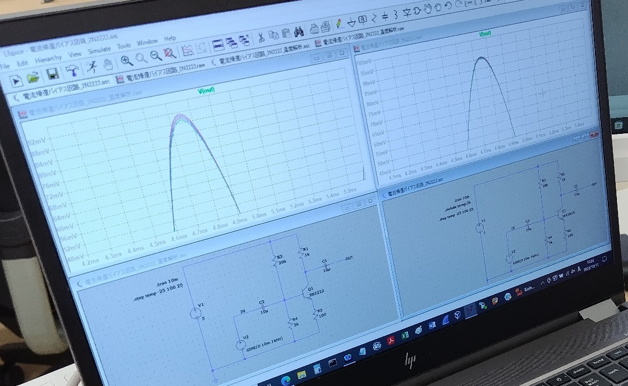Click the Copy toolbar icon
This screenshot has width=628, height=386.
273,35
